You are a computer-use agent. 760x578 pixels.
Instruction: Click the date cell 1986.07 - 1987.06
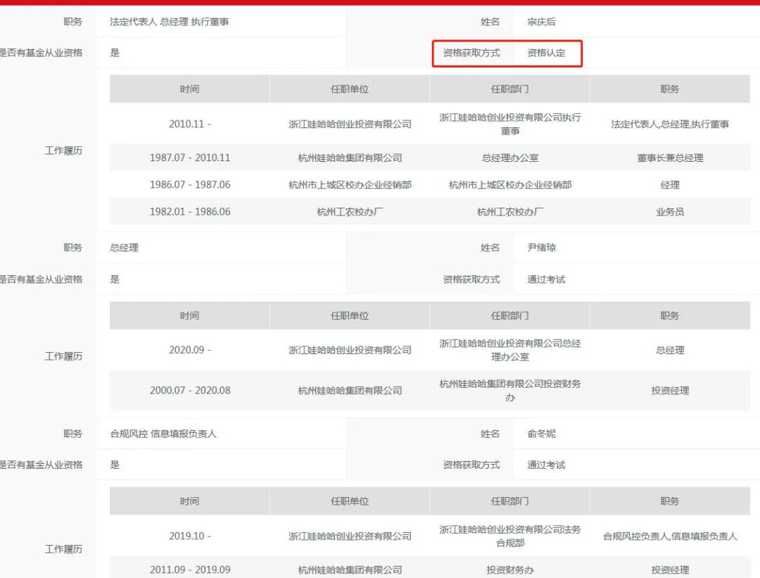pos(189,184)
